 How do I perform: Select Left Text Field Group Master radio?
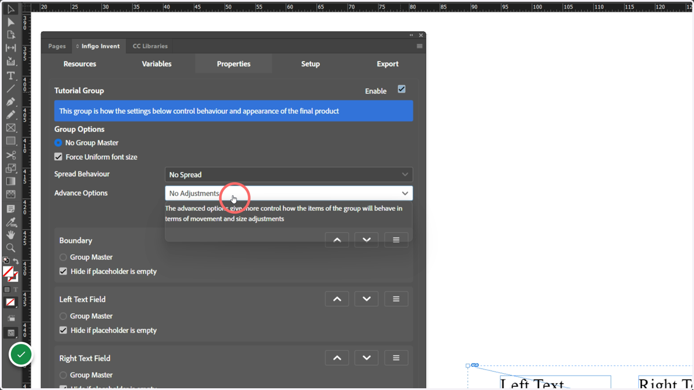coord(63,316)
